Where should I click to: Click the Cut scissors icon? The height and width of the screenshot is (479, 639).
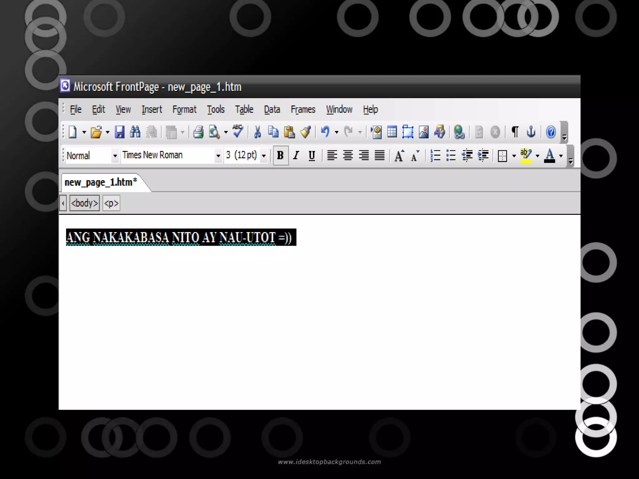257,132
